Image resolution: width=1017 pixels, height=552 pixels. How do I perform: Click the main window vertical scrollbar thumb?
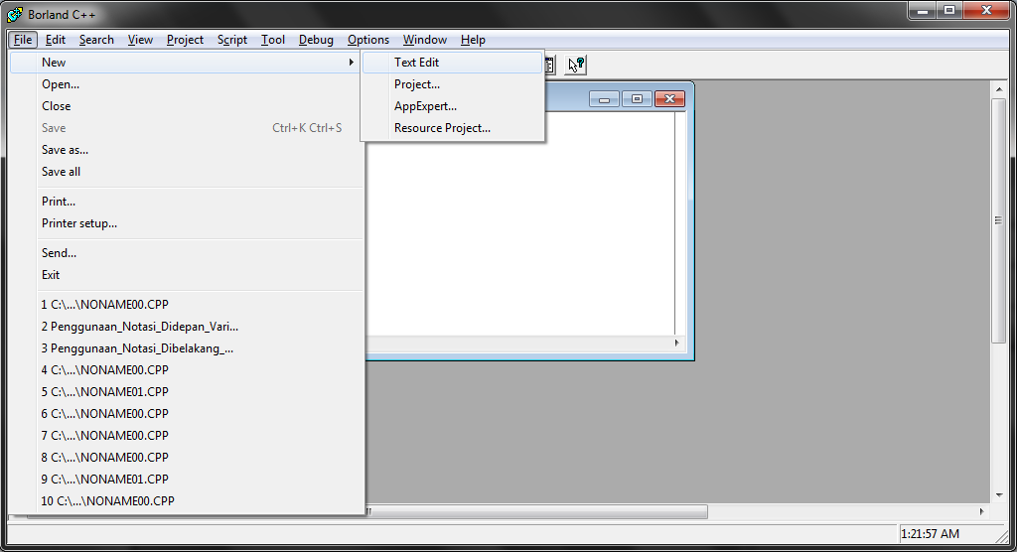tap(999, 220)
